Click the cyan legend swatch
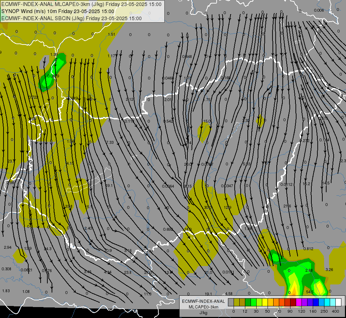Image resolution: width=346 pixels, height=318 pixels. [327, 302]
